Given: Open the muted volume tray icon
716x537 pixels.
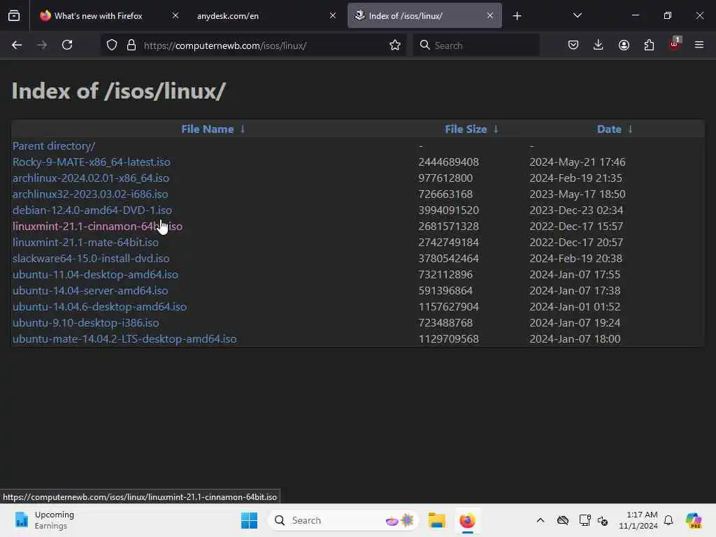Looking at the screenshot, I should tap(603, 520).
